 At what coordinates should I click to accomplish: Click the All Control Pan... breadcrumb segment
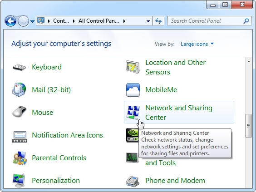98,21
